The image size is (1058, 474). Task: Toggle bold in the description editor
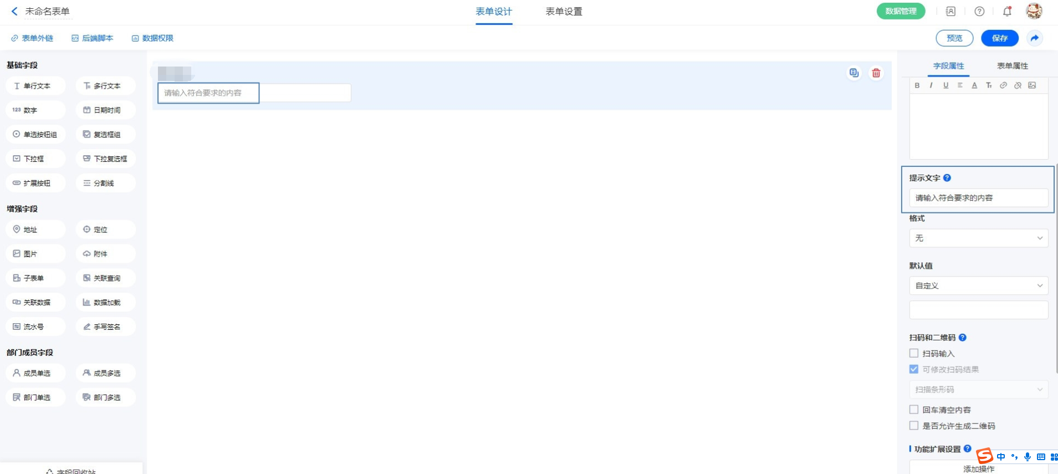click(x=917, y=85)
